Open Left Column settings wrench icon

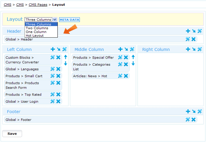point(65,49)
